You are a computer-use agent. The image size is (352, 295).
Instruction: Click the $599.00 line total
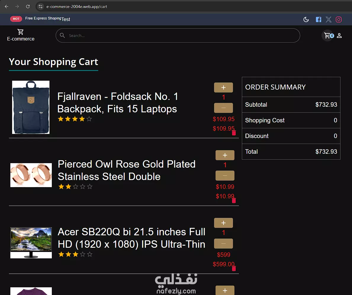223,264
